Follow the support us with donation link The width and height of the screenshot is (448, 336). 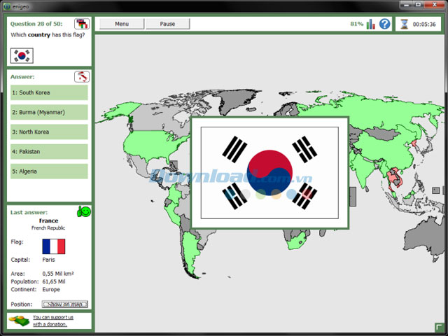click(x=54, y=321)
